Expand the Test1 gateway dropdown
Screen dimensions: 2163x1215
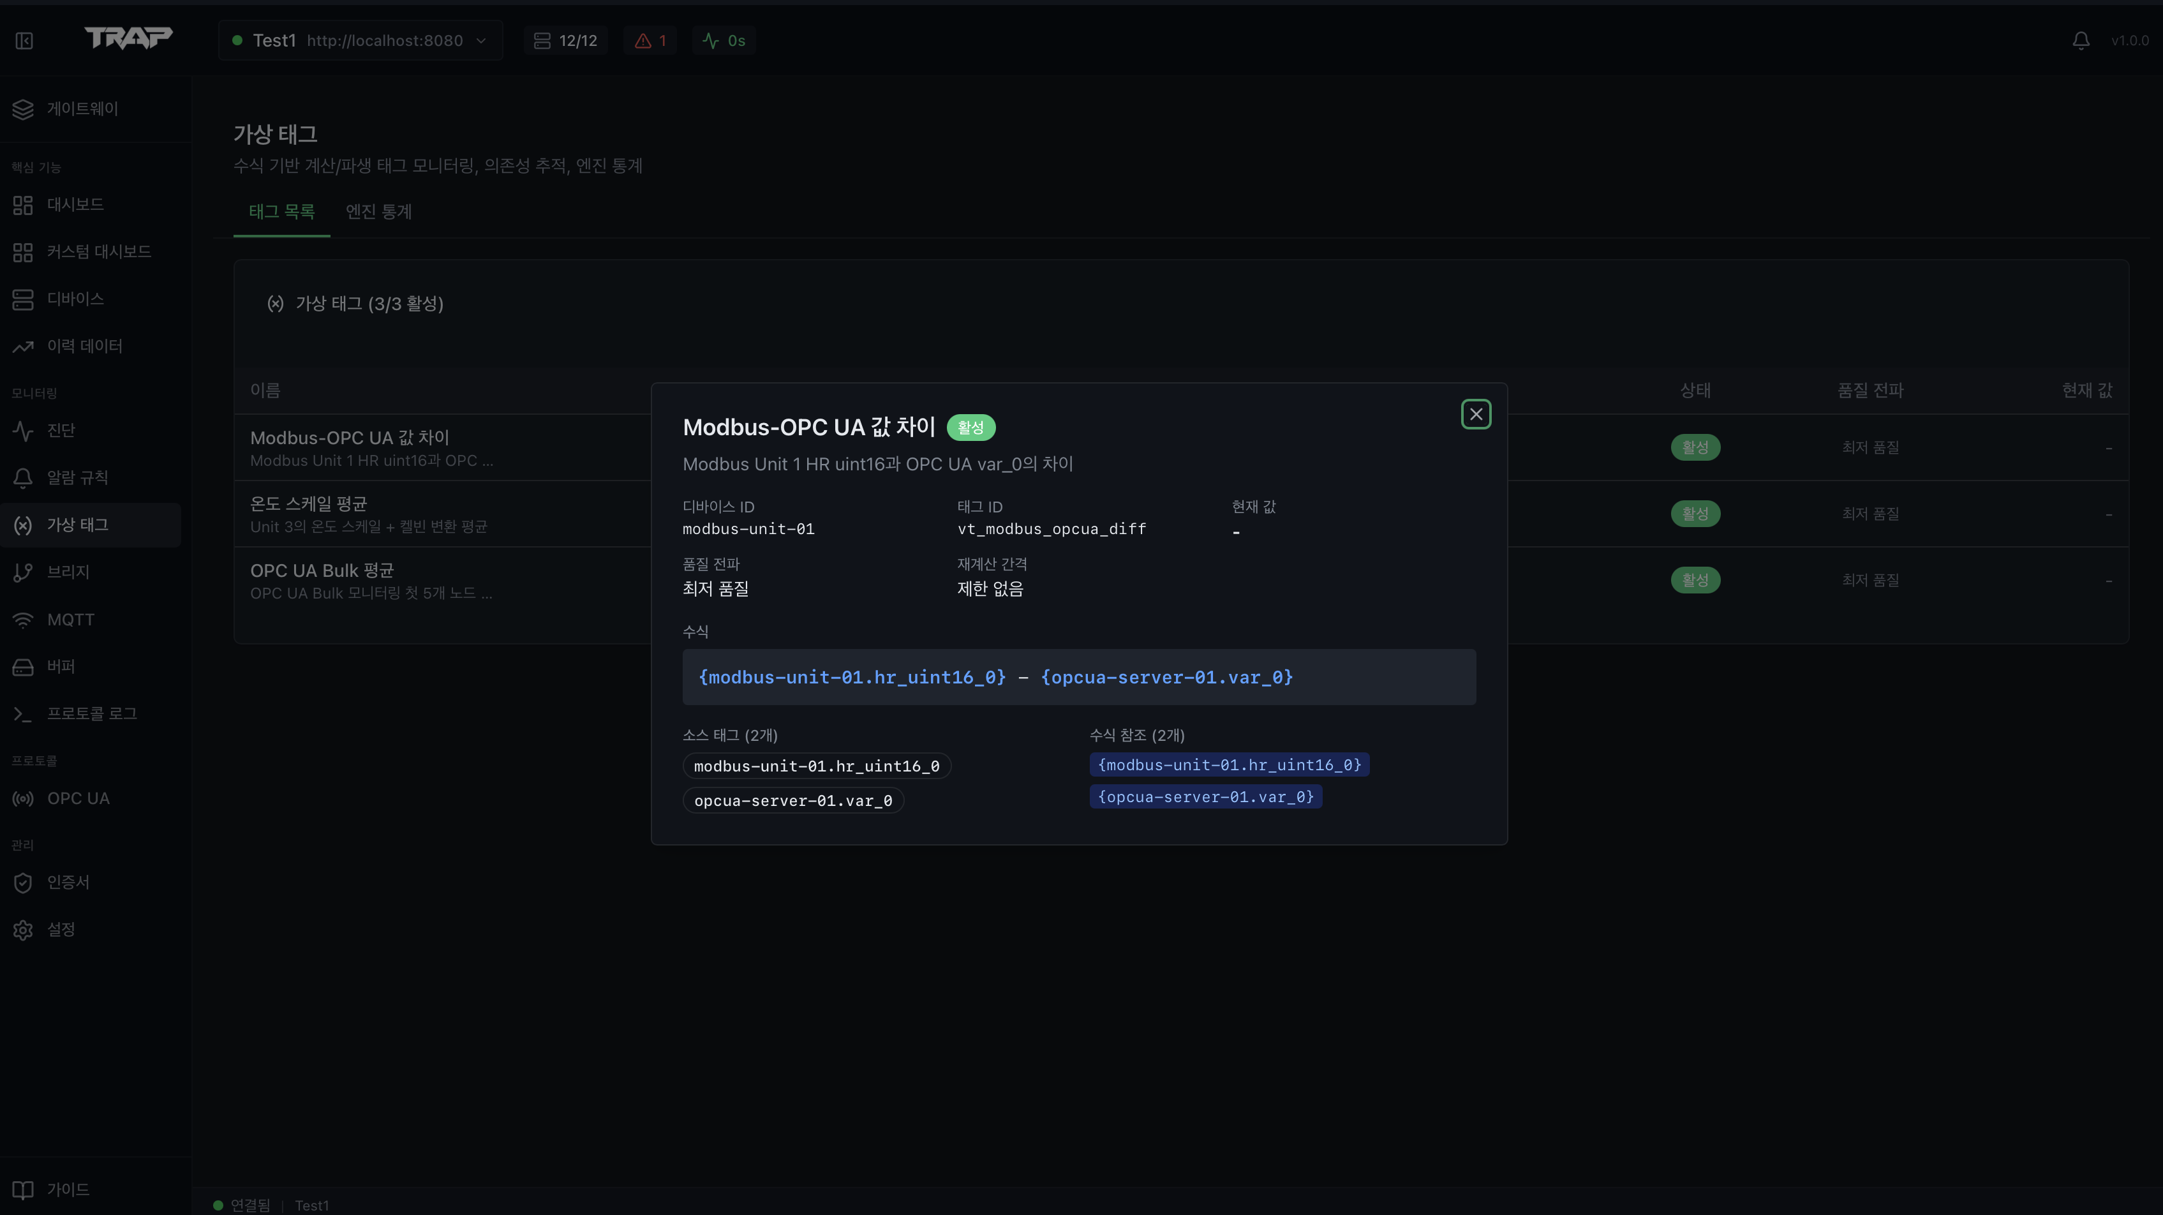360,40
